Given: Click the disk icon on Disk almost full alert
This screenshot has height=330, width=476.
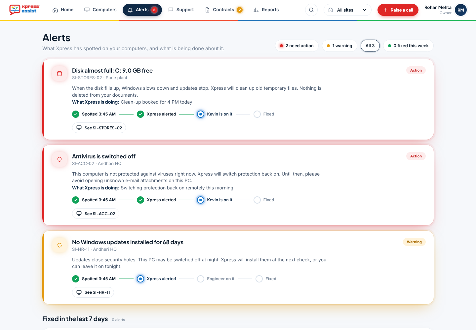Looking at the screenshot, I should point(59,74).
